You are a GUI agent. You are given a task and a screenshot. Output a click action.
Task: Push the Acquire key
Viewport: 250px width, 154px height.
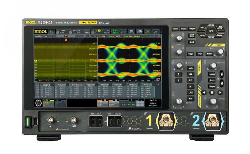tap(212, 74)
